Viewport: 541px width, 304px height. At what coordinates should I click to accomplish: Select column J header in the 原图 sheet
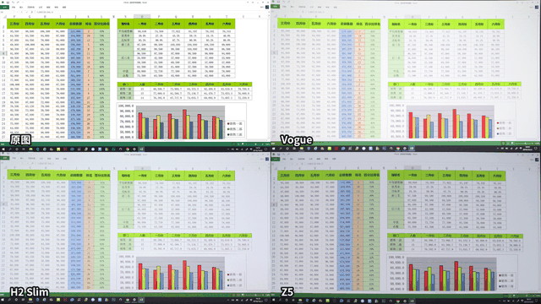75,17
